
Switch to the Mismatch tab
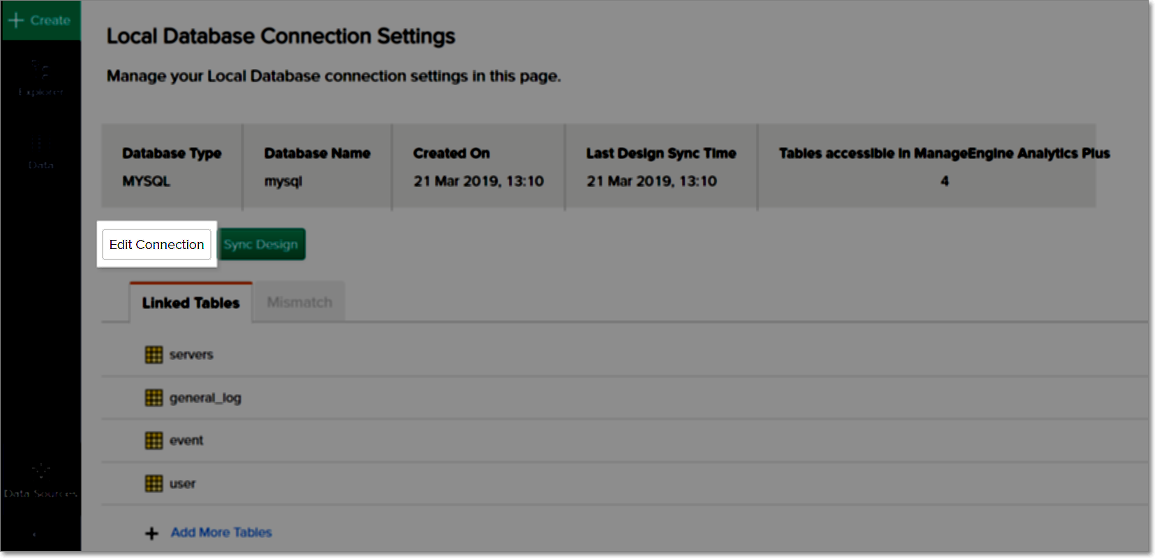coord(299,302)
